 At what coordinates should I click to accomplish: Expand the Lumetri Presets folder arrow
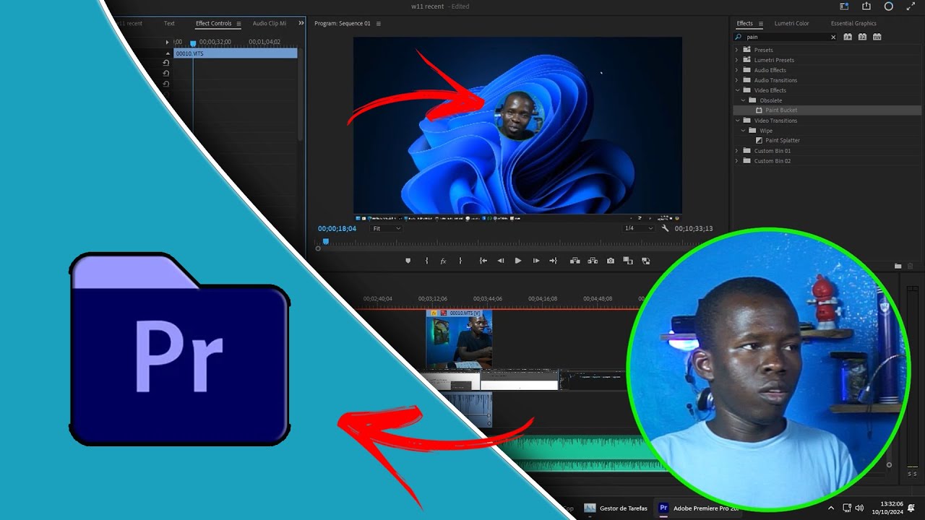click(x=737, y=60)
